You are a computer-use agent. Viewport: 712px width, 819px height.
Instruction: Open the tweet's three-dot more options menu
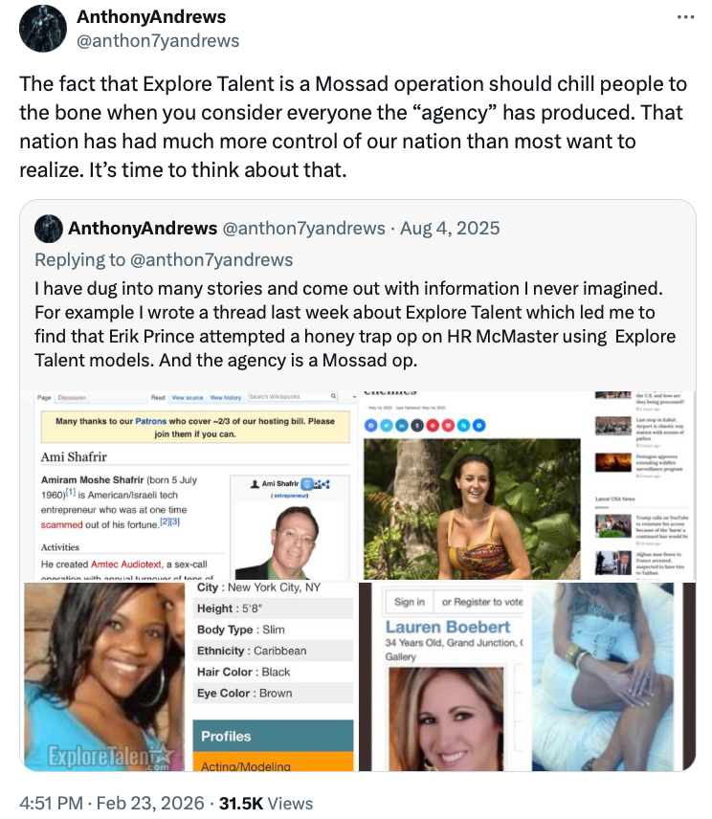pyautogui.click(x=685, y=17)
